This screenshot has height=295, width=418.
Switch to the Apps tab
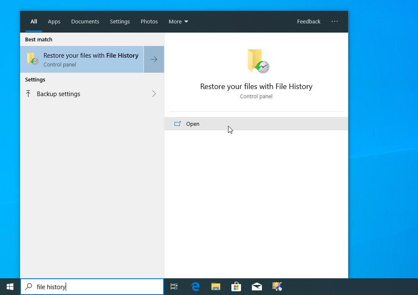tap(54, 21)
